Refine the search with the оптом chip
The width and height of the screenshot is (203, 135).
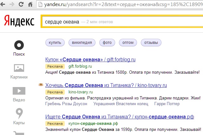(x=128, y=43)
